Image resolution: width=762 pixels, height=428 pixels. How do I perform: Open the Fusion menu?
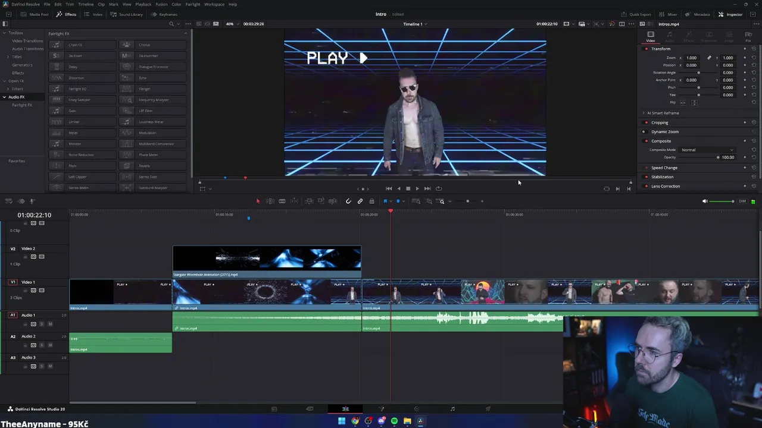pyautogui.click(x=161, y=4)
